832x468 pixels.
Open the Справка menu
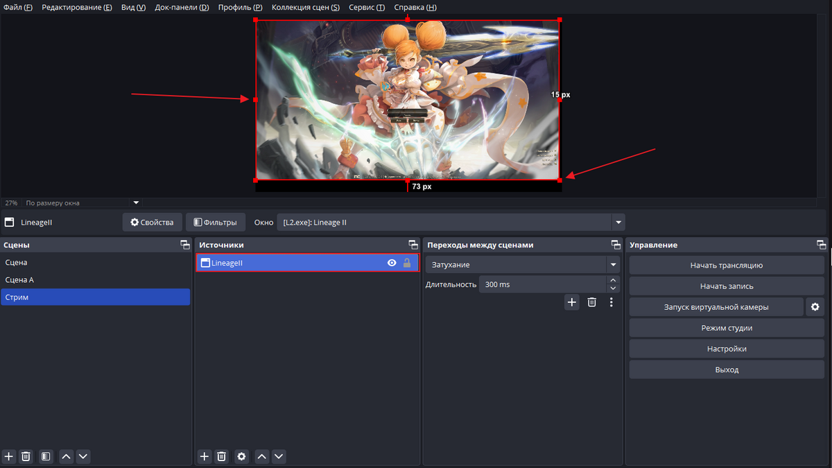[415, 8]
